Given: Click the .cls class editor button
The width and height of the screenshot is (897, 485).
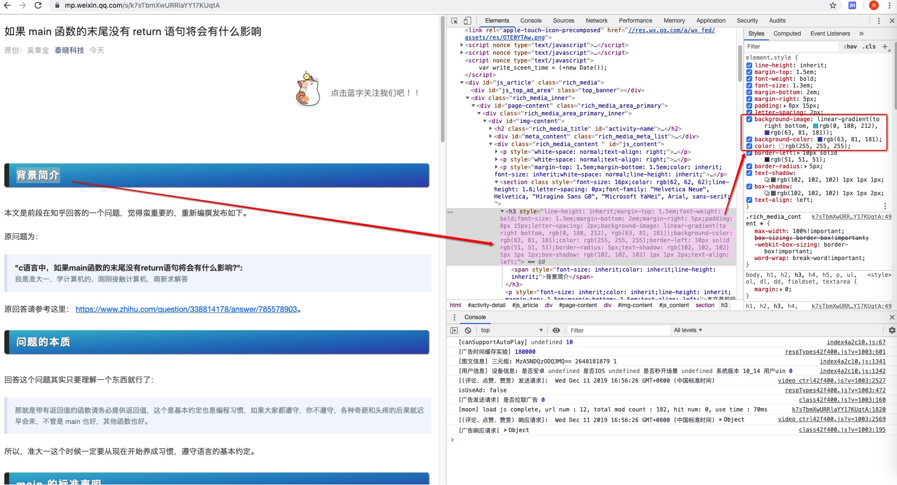Looking at the screenshot, I should [869, 47].
